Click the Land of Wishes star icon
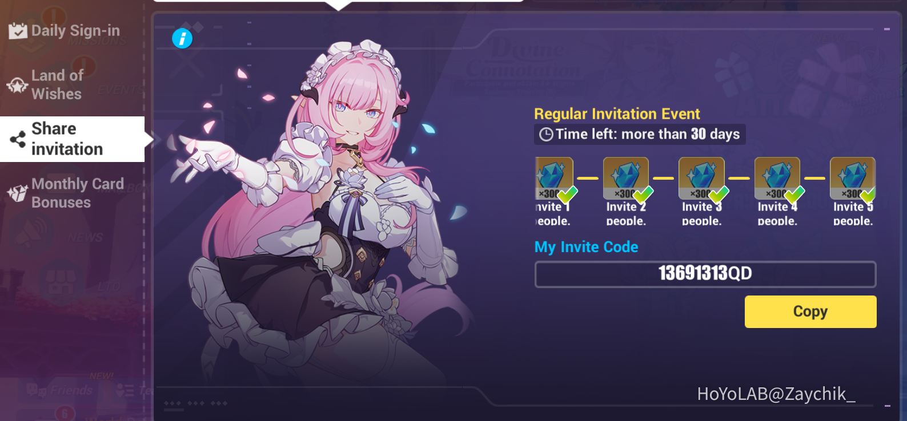This screenshot has height=421, width=907. point(17,86)
